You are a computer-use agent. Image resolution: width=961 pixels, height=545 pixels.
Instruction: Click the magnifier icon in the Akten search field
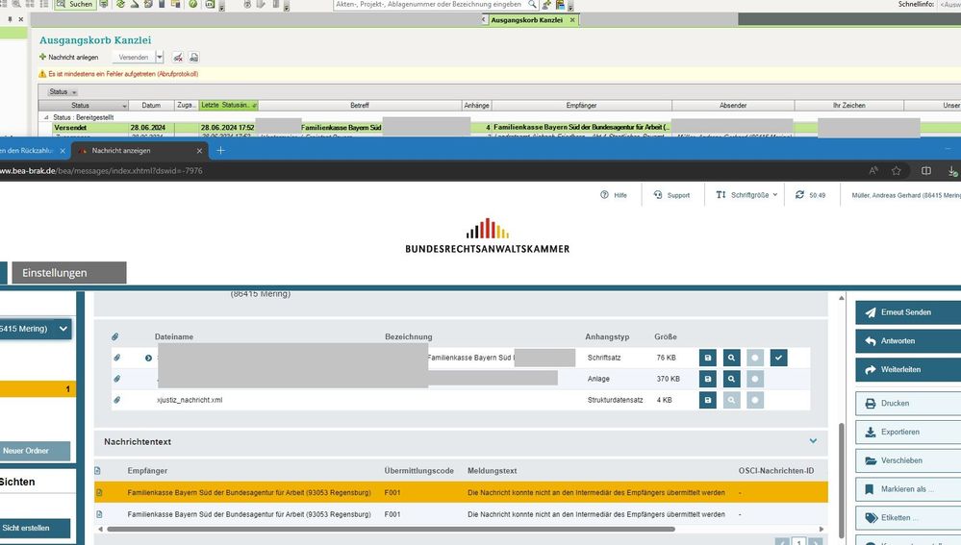coord(532,4)
